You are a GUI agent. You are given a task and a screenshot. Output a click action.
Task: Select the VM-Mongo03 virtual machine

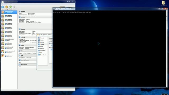[9, 24]
